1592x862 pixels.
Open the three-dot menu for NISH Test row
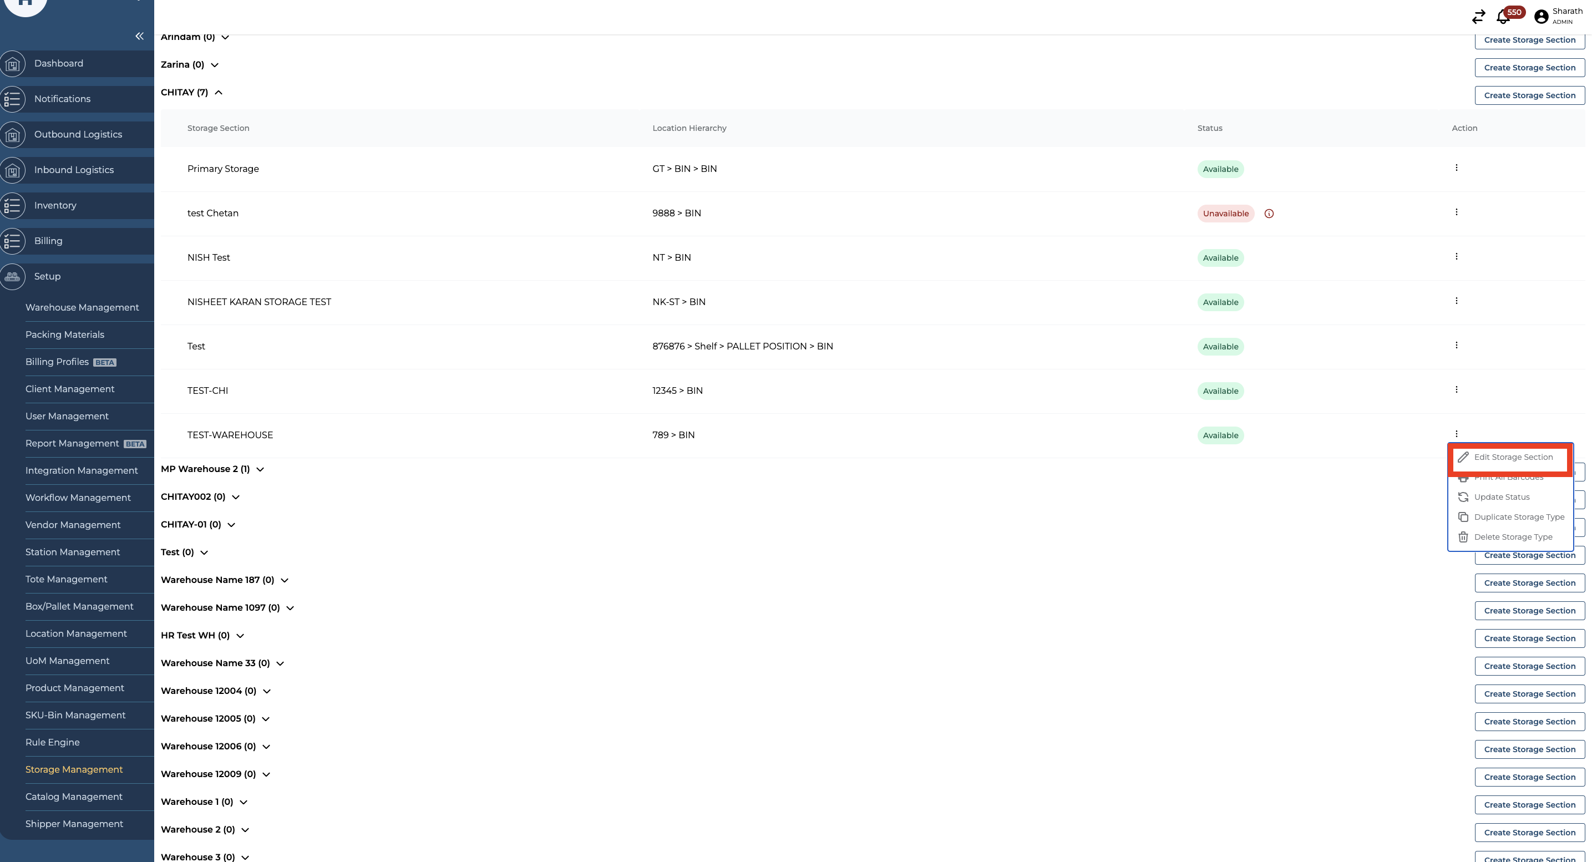1456,256
